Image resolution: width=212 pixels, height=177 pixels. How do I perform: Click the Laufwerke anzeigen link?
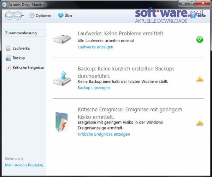(x=95, y=47)
